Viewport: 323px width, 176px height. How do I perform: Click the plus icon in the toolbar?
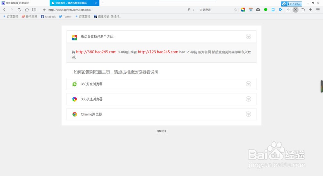point(310,10)
